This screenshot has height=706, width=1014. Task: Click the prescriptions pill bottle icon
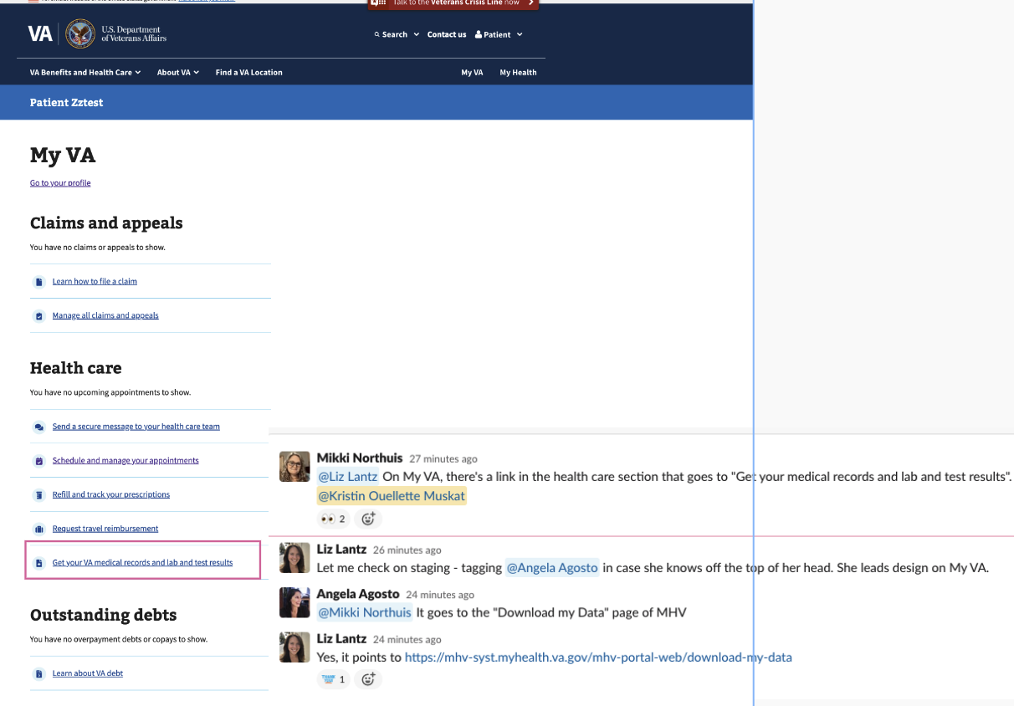(x=38, y=494)
